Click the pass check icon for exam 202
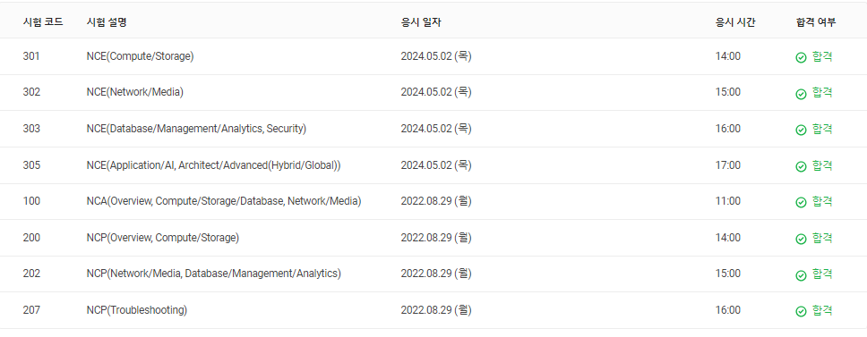867x337 pixels. [801, 275]
